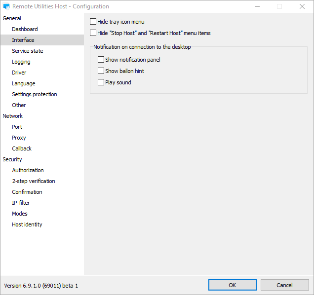Enable Hide tray icon menu checkbox
This screenshot has height=295, width=314.
[x=93, y=22]
